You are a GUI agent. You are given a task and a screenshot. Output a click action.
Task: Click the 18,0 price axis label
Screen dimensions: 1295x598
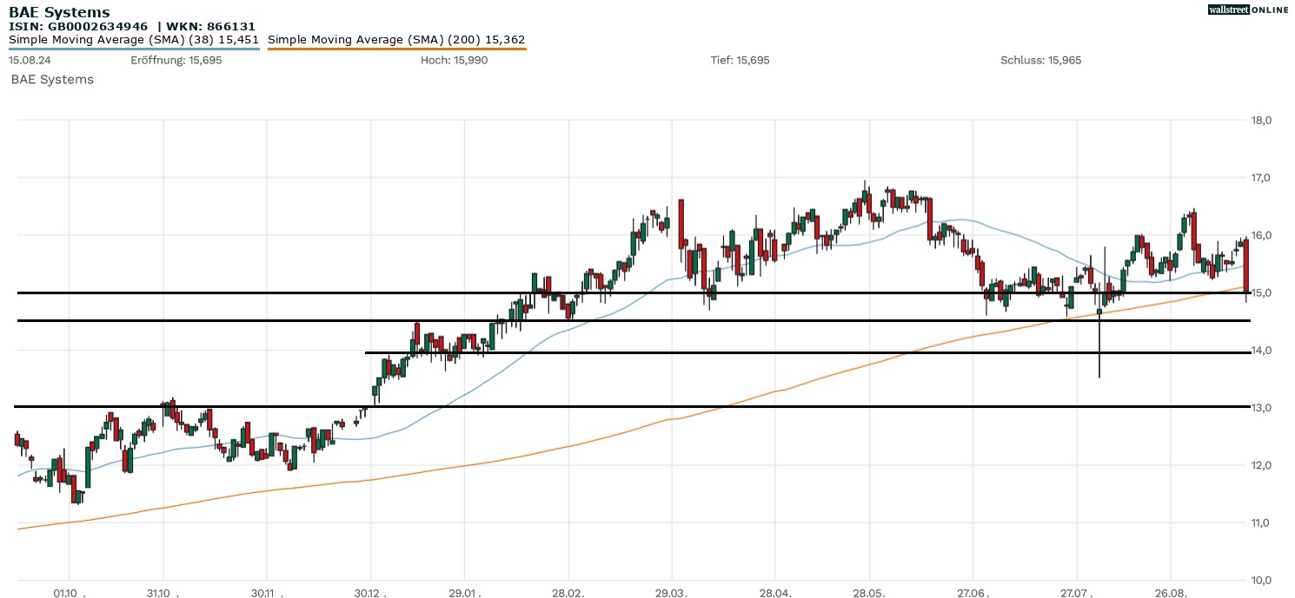[1260, 121]
